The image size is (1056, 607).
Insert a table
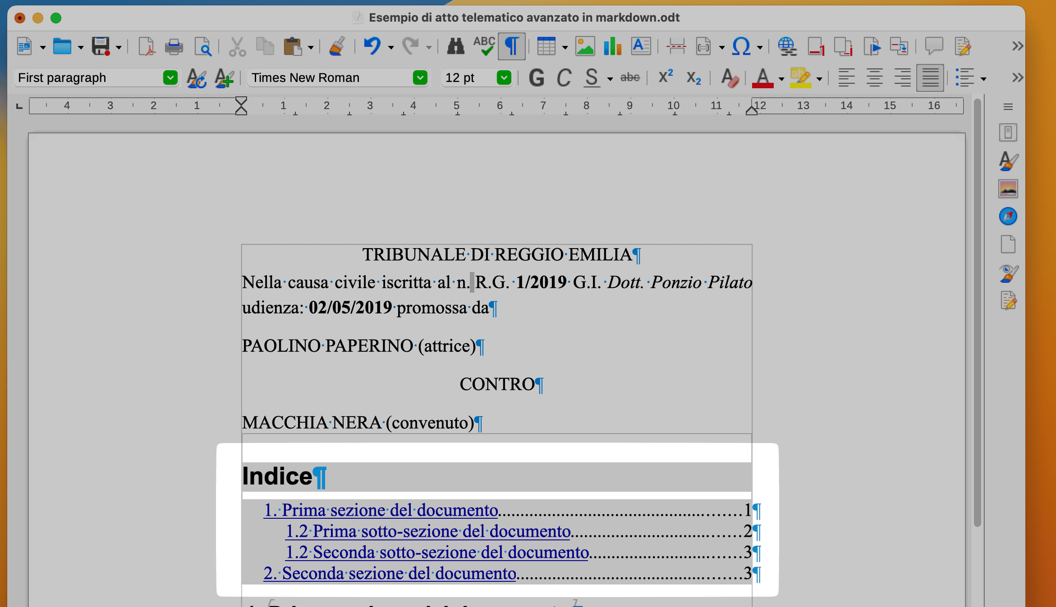click(x=546, y=46)
